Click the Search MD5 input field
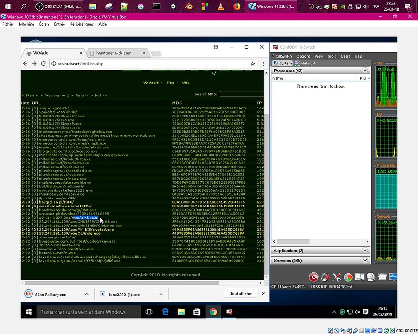Screen dimensions: 418x334 click(241, 94)
